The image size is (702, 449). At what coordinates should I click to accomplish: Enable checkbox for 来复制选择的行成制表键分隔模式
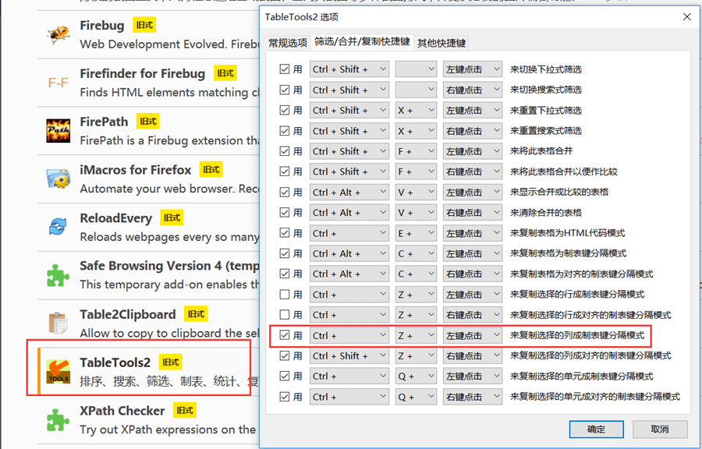tap(285, 295)
